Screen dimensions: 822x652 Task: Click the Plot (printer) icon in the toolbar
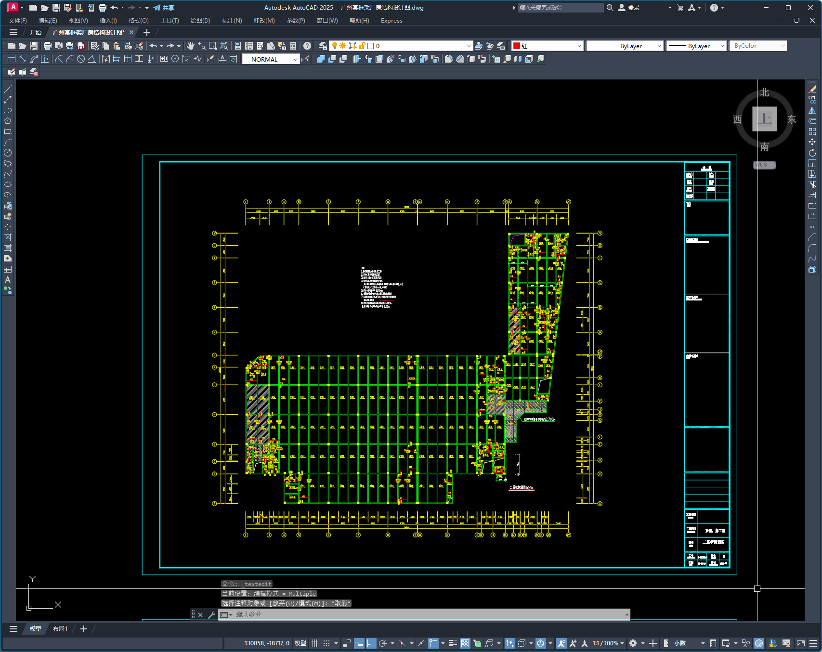click(47, 46)
